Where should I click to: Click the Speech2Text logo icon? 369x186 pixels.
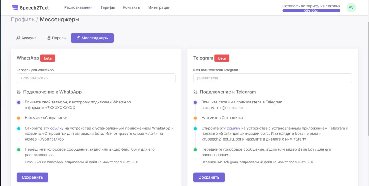(15, 7)
